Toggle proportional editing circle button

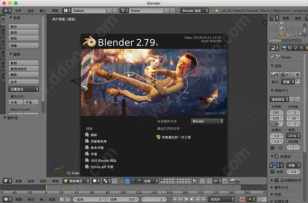tap(202, 181)
